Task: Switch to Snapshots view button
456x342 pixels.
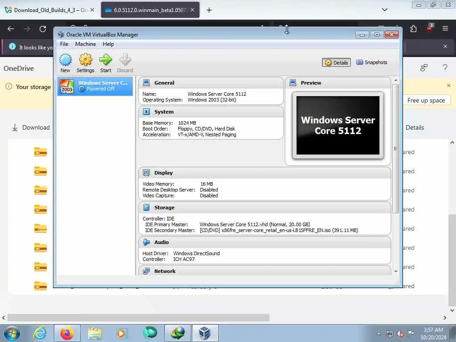Action: pyautogui.click(x=372, y=62)
